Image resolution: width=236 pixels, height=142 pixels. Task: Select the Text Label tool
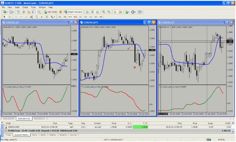pos(47,17)
